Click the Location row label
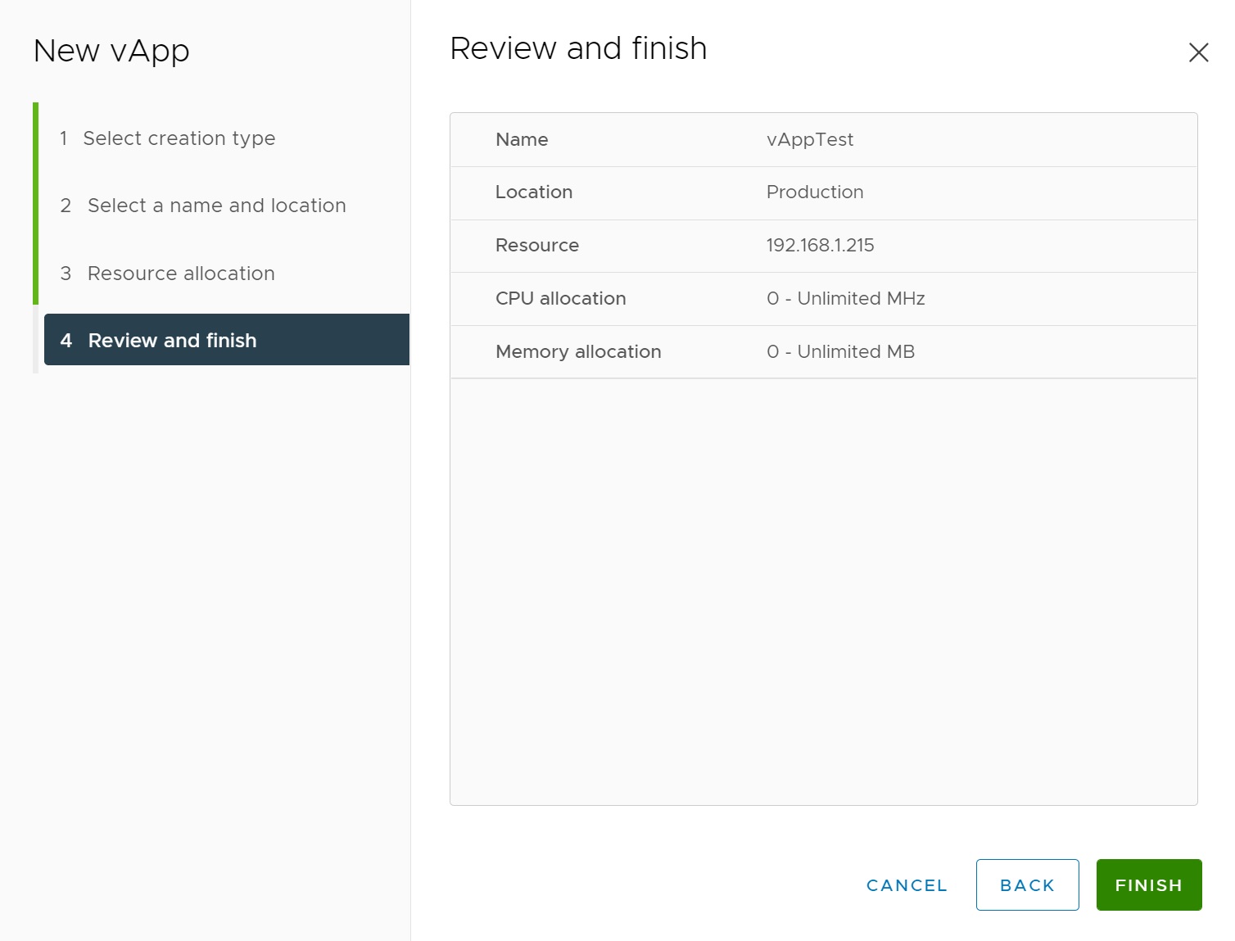Image resolution: width=1235 pixels, height=941 pixels. click(533, 192)
